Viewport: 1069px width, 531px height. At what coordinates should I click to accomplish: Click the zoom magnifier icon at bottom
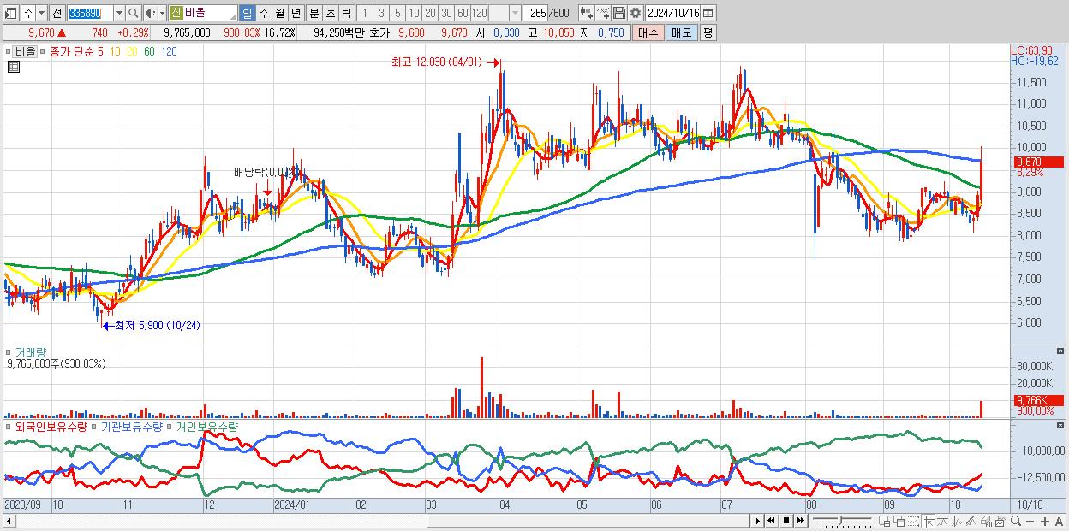pyautogui.click(x=1016, y=521)
